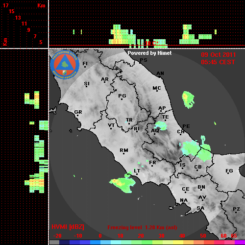Click the '40' value on dBZ scale
Screen dimensions: 245x245
tap(182, 236)
